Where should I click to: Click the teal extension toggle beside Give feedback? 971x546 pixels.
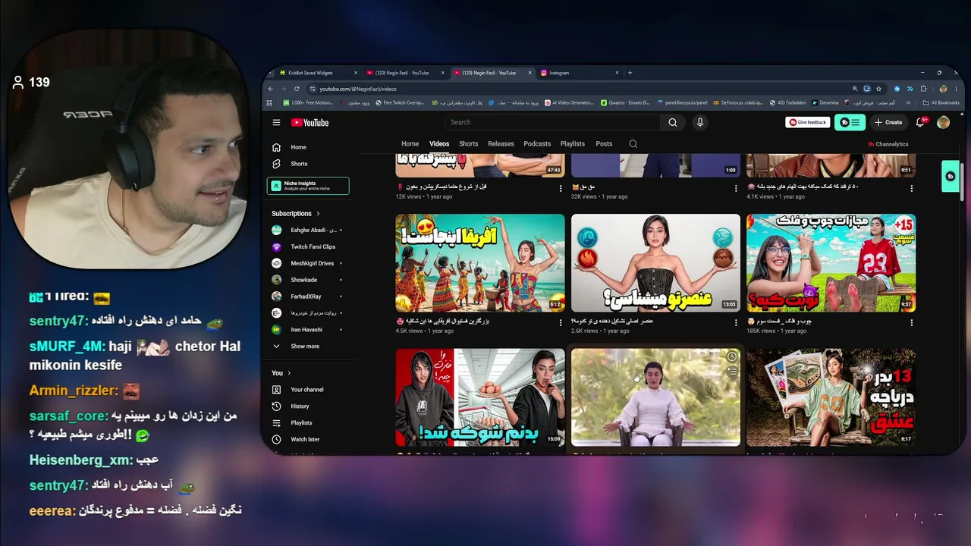pos(850,122)
